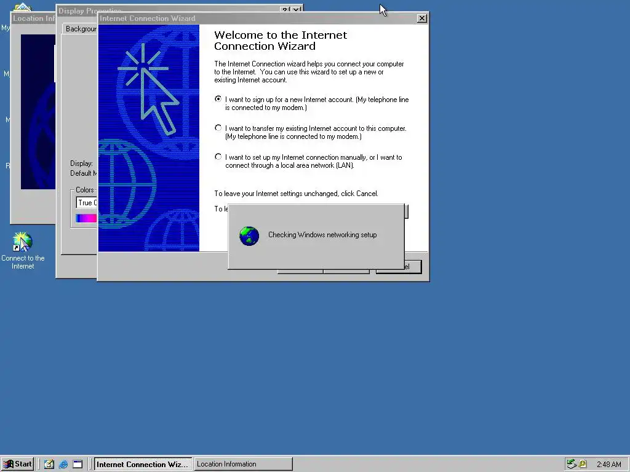The image size is (630, 472).
Task: Choose 'transfer my existing Internet account' option
Action: point(218,128)
